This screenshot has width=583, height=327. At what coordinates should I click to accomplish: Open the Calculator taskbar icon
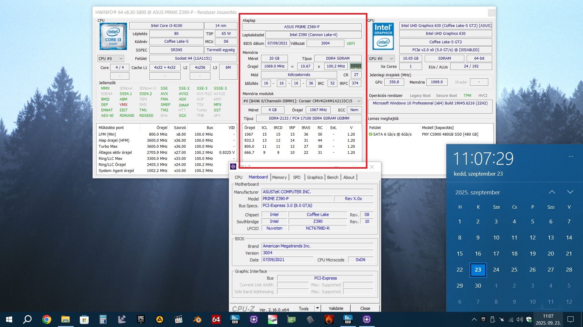point(103,319)
